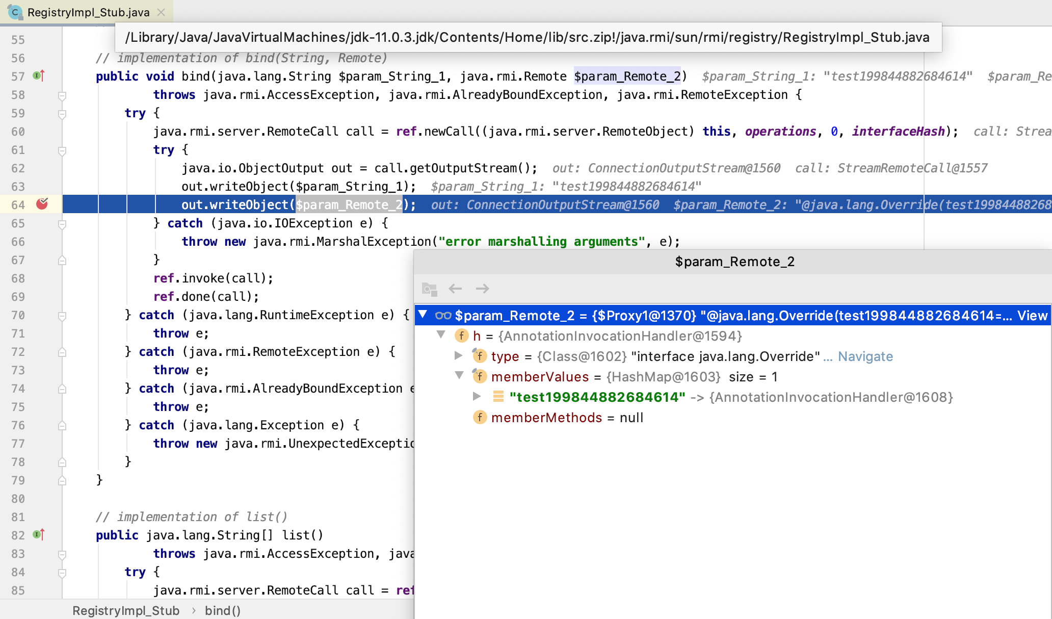Click the View link in the inspector
The image size is (1052, 619).
pyautogui.click(x=1032, y=316)
